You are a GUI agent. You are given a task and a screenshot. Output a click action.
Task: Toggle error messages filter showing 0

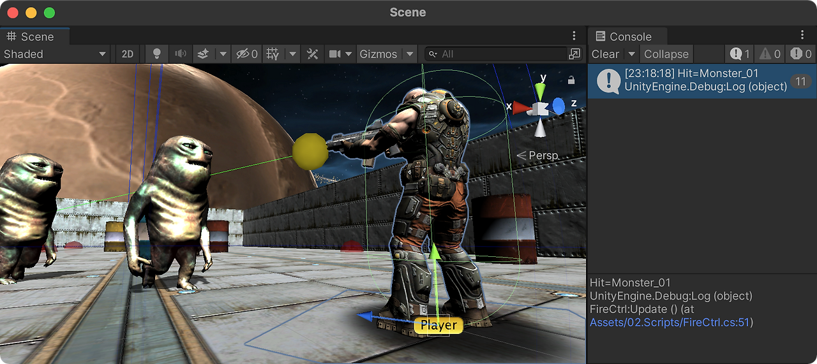pyautogui.click(x=800, y=54)
